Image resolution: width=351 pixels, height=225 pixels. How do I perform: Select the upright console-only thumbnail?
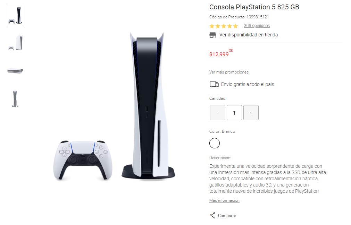pyautogui.click(x=15, y=98)
